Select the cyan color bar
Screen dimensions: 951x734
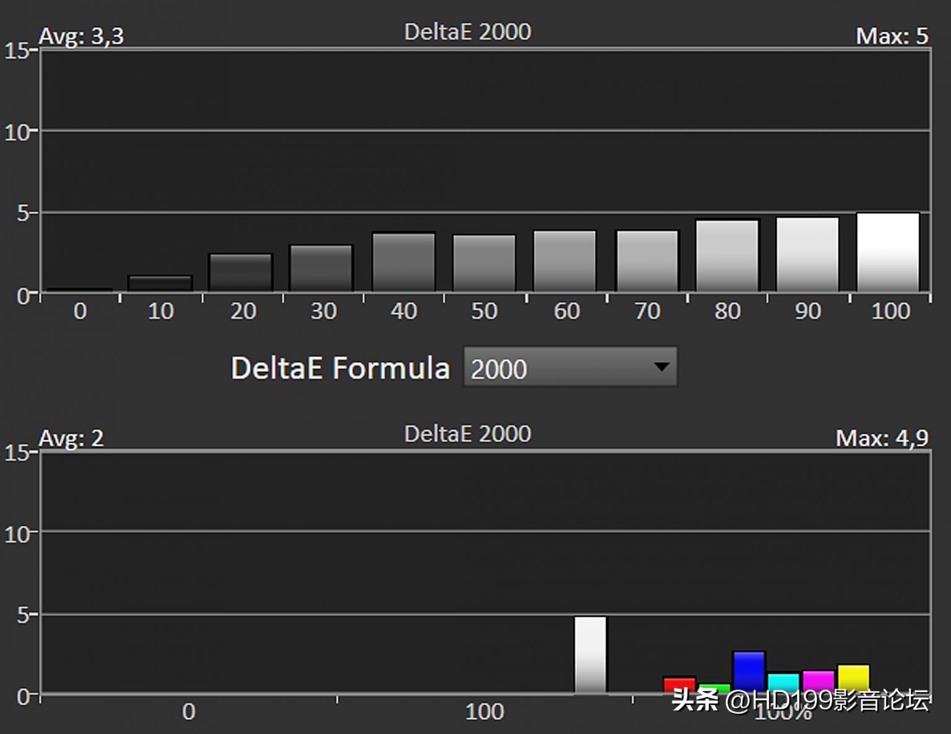(783, 682)
